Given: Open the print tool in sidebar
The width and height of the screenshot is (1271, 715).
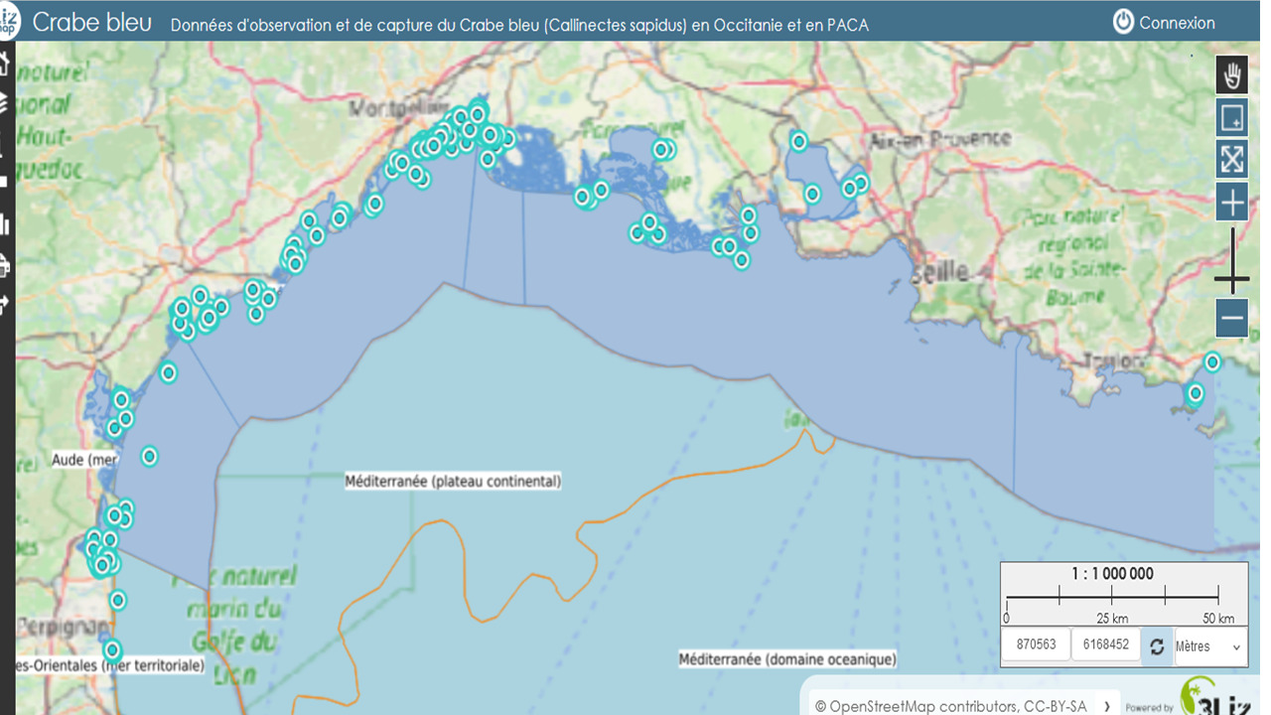Looking at the screenshot, I should 4,265.
